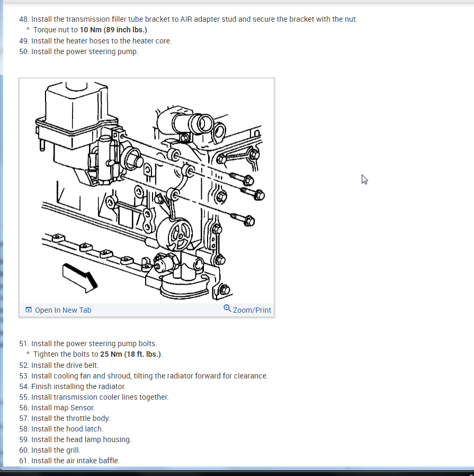Click step 51 pump bolts text

pos(88,343)
